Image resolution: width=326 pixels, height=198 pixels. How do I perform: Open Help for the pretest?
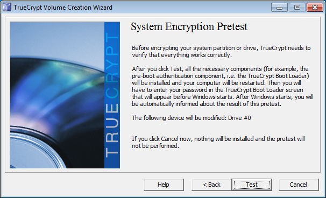(x=164, y=185)
